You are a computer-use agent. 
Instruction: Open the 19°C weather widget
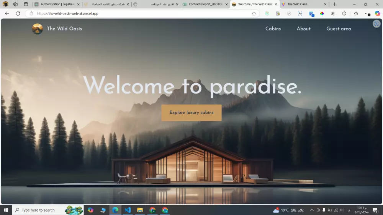click(288, 210)
